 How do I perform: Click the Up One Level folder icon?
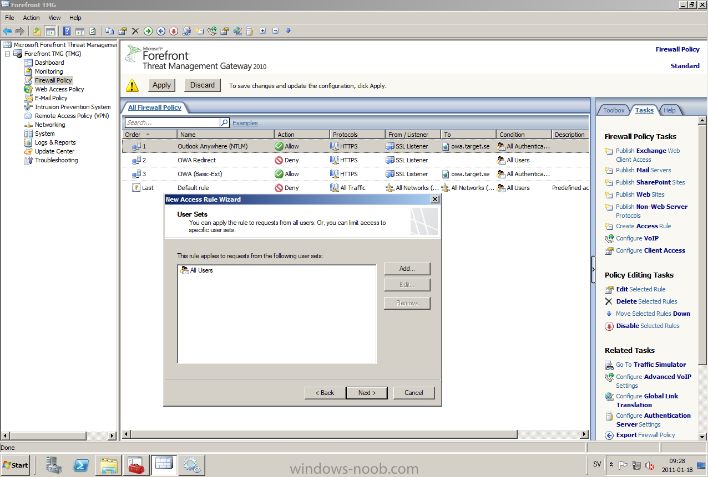(37, 31)
